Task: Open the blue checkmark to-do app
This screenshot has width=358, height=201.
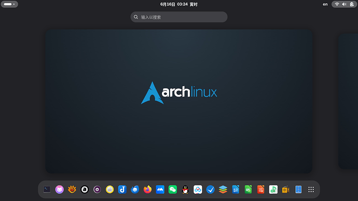Action: pos(210,190)
